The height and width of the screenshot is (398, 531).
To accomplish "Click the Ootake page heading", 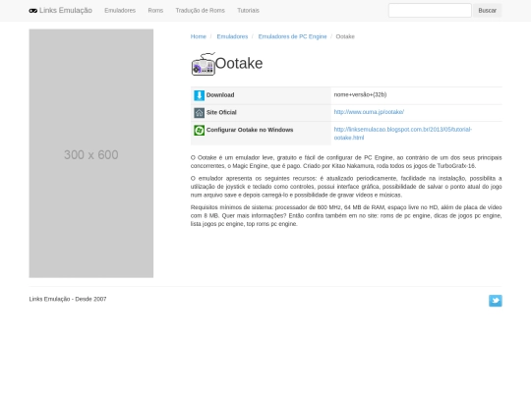I will click(x=239, y=64).
